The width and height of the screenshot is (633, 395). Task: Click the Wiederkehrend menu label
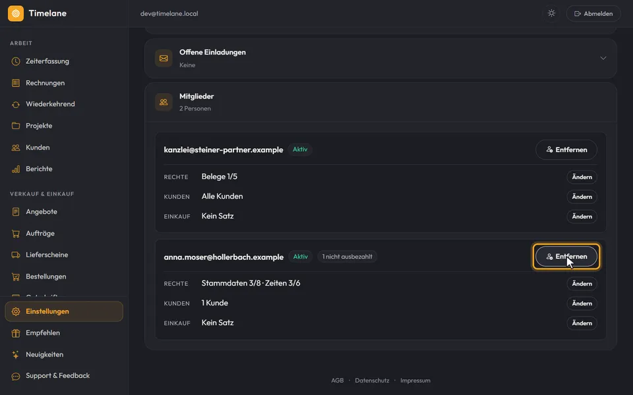51,104
